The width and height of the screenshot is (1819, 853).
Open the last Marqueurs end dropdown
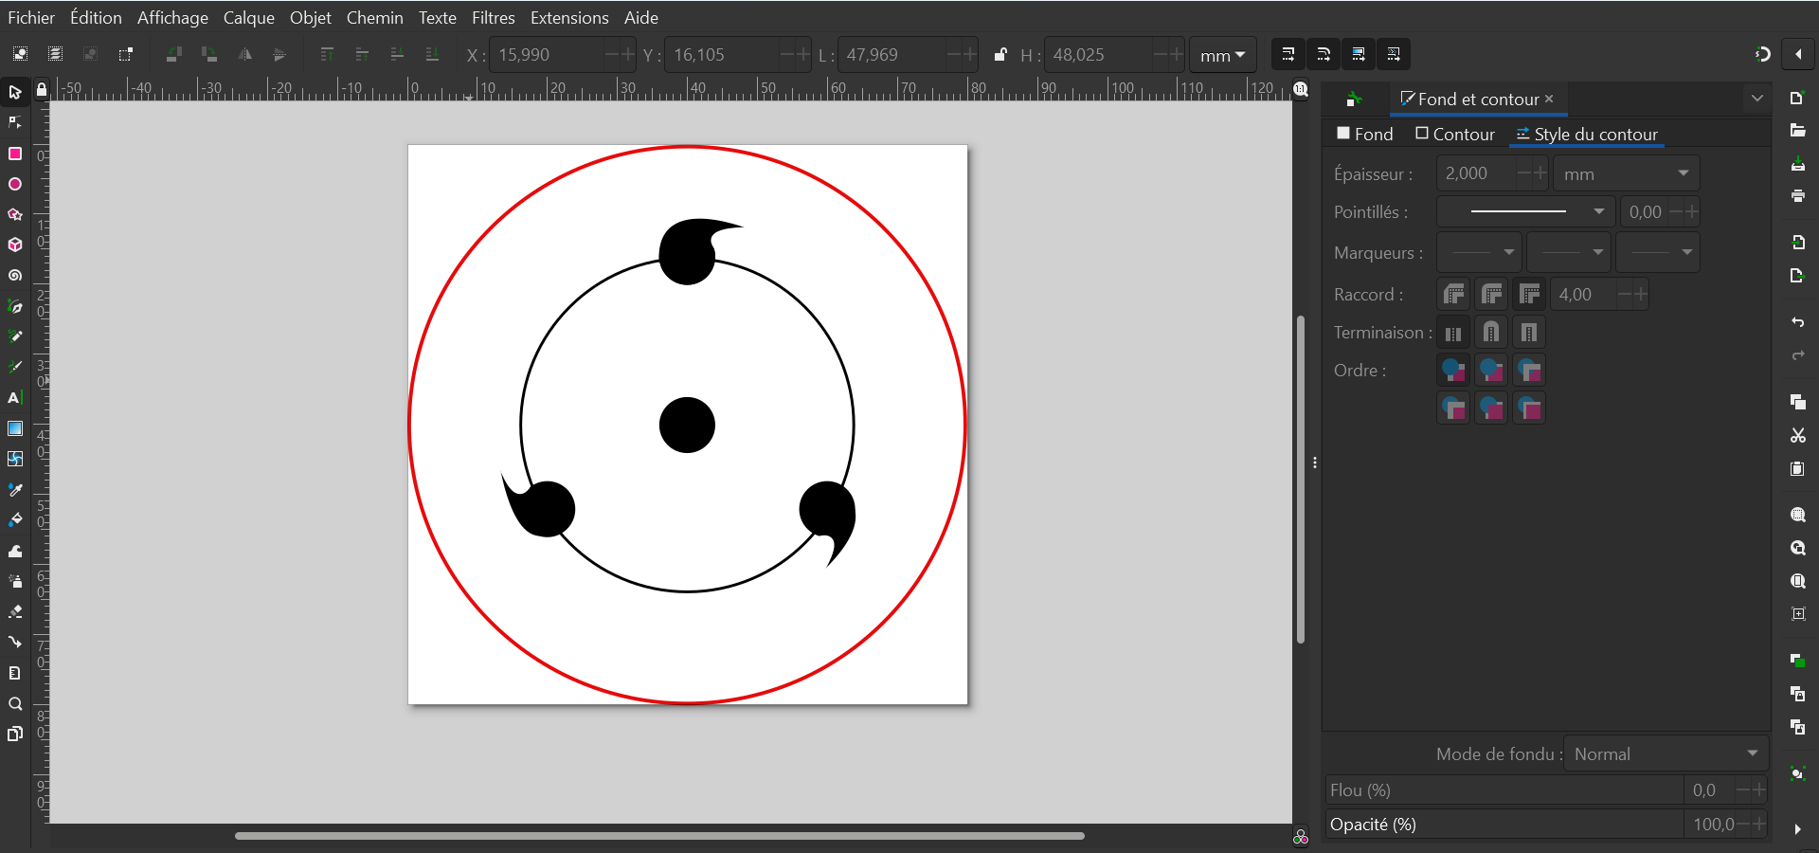1657,252
